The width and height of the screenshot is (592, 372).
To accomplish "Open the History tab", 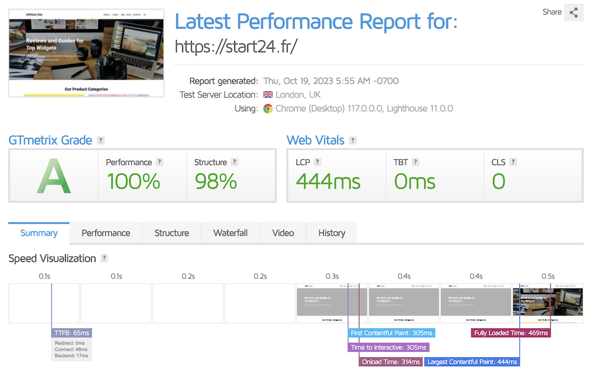I will click(332, 233).
